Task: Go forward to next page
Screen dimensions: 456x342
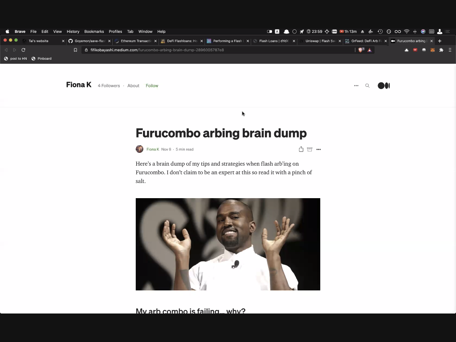Action: tap(15, 50)
